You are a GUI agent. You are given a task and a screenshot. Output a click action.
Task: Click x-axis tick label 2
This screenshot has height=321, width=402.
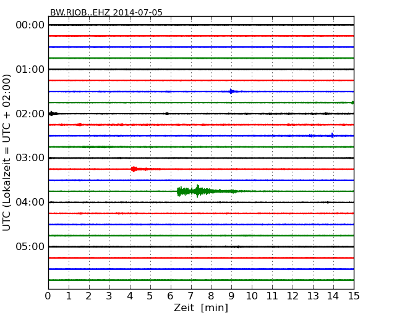[88, 296]
